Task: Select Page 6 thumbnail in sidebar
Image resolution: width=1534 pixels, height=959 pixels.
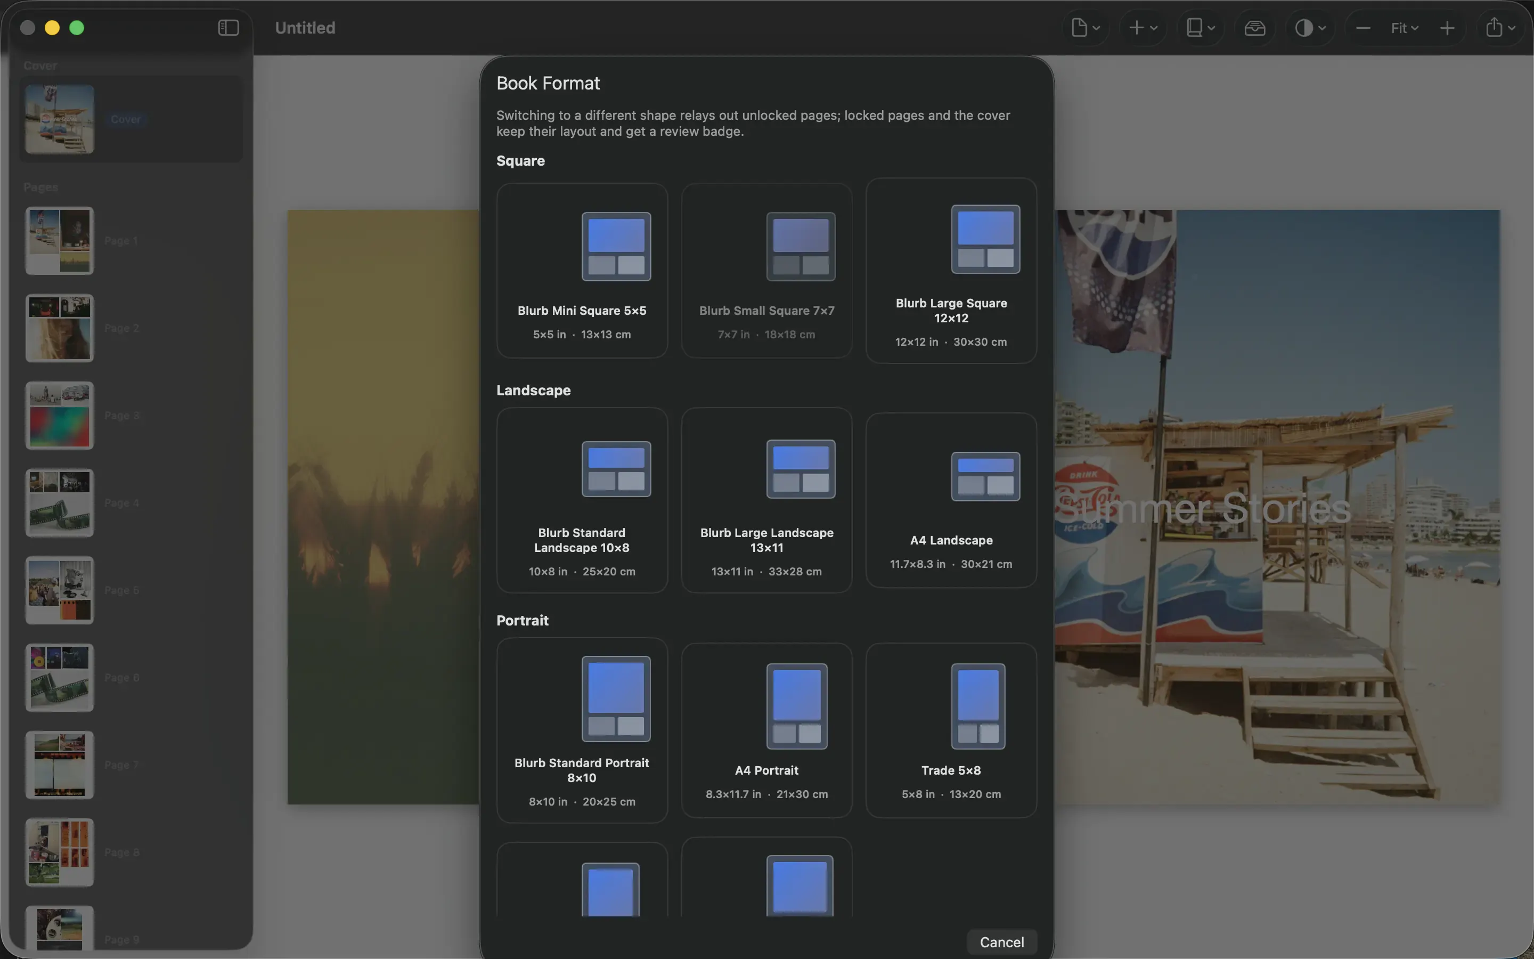Action: pos(60,678)
